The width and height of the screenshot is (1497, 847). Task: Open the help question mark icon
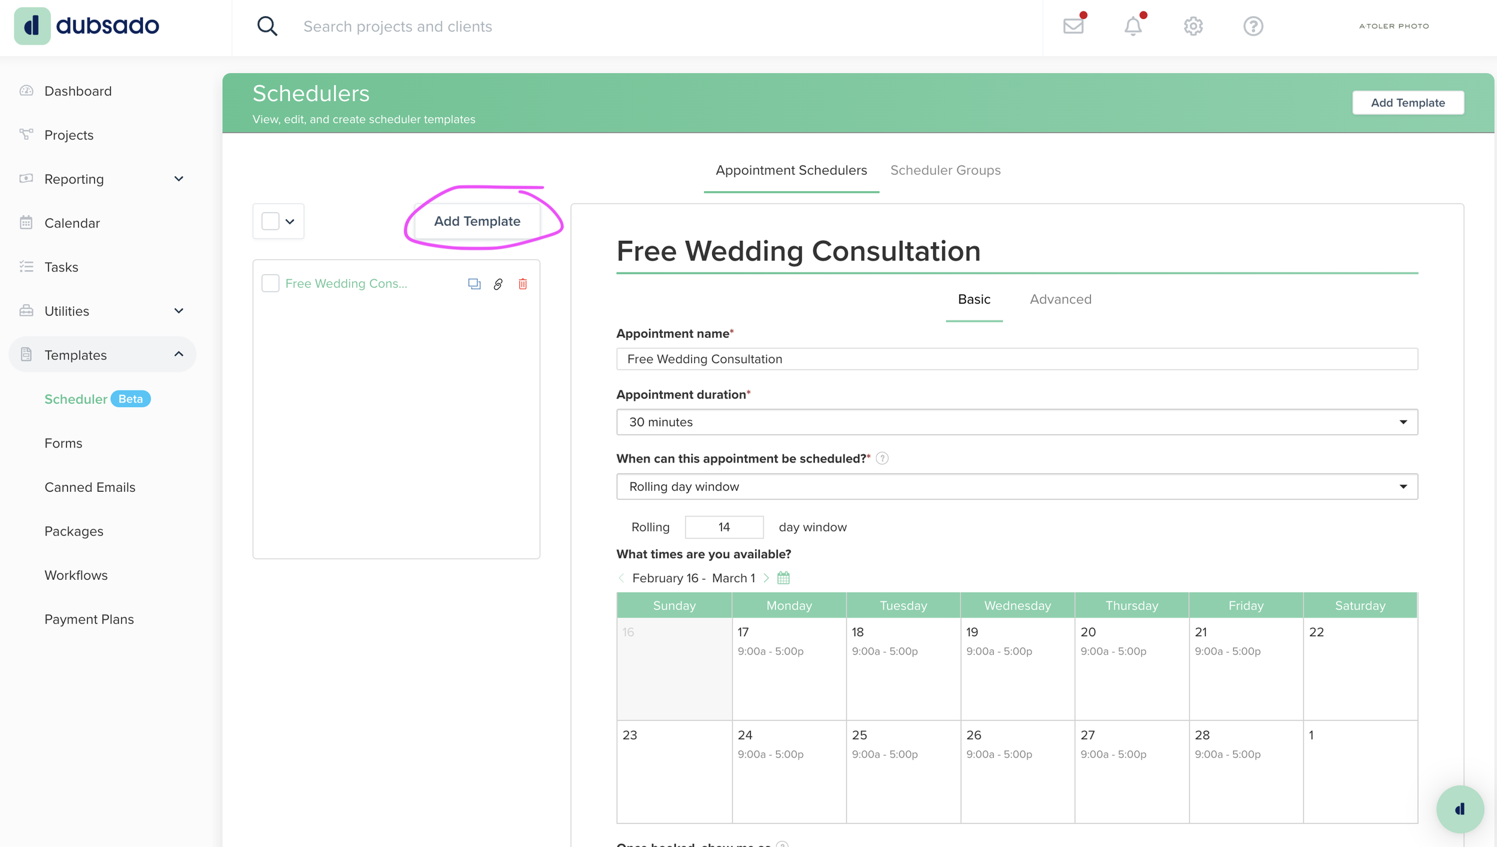[x=1253, y=26]
